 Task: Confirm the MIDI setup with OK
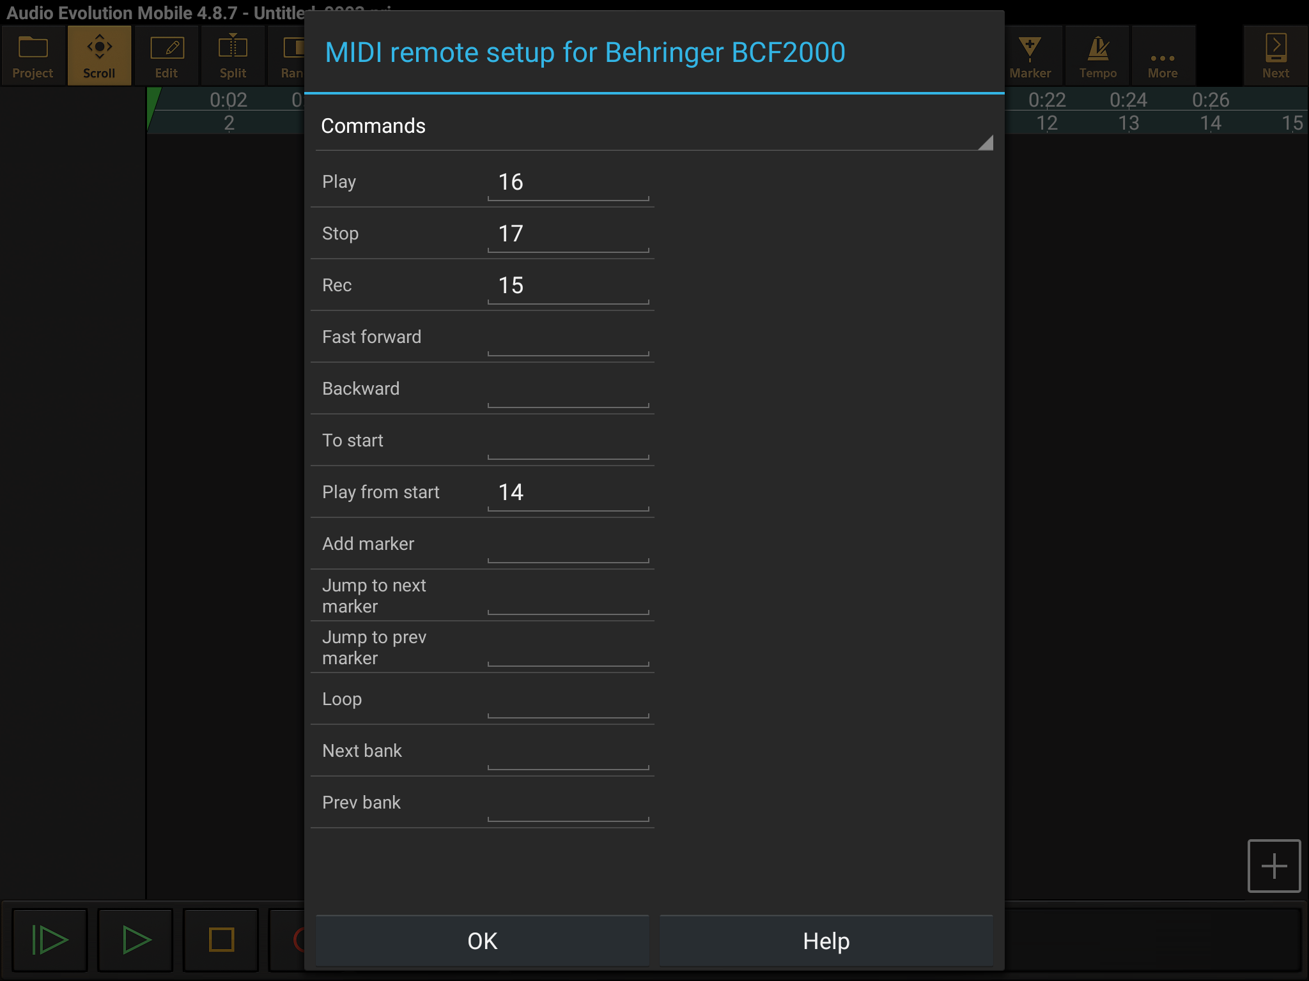coord(483,941)
